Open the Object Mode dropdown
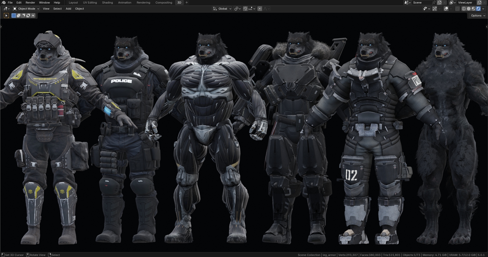This screenshot has height=257, width=488. (x=26, y=9)
